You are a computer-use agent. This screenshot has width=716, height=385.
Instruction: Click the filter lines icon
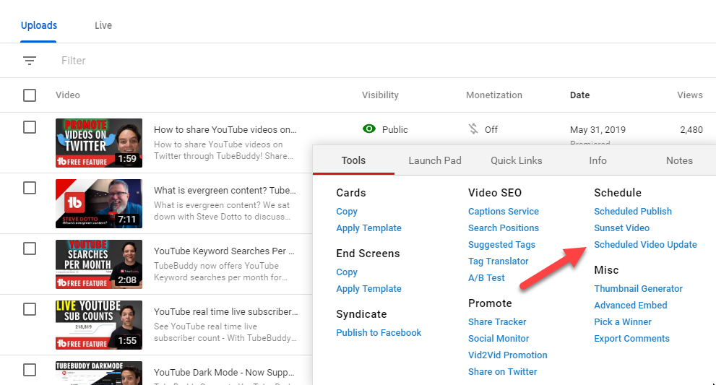pos(30,61)
